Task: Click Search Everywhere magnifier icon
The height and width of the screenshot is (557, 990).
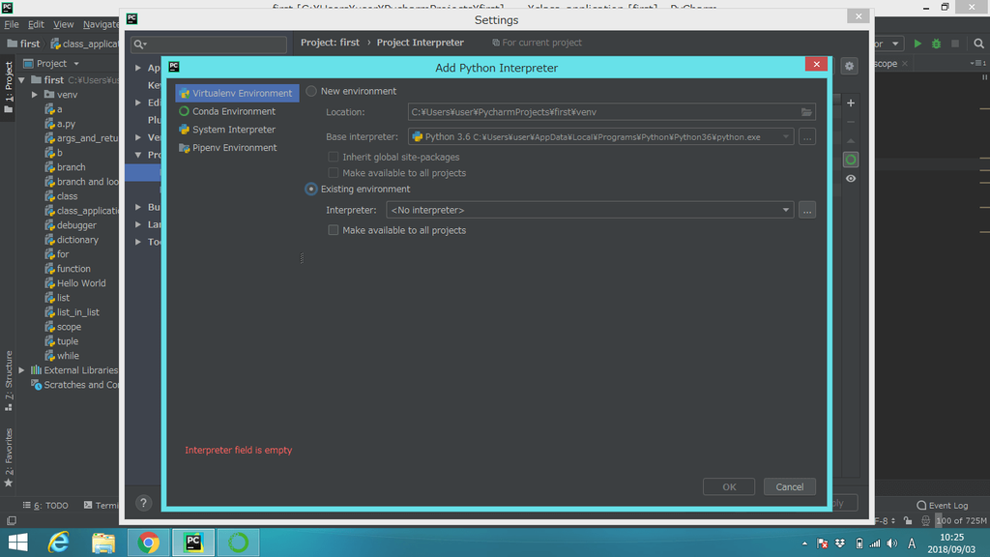Action: point(978,44)
